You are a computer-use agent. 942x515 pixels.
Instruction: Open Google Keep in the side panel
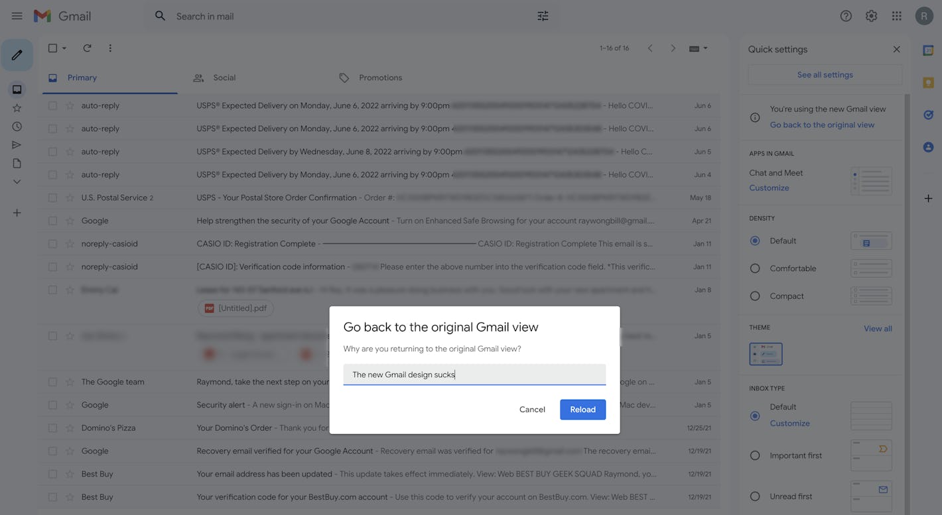tap(928, 82)
